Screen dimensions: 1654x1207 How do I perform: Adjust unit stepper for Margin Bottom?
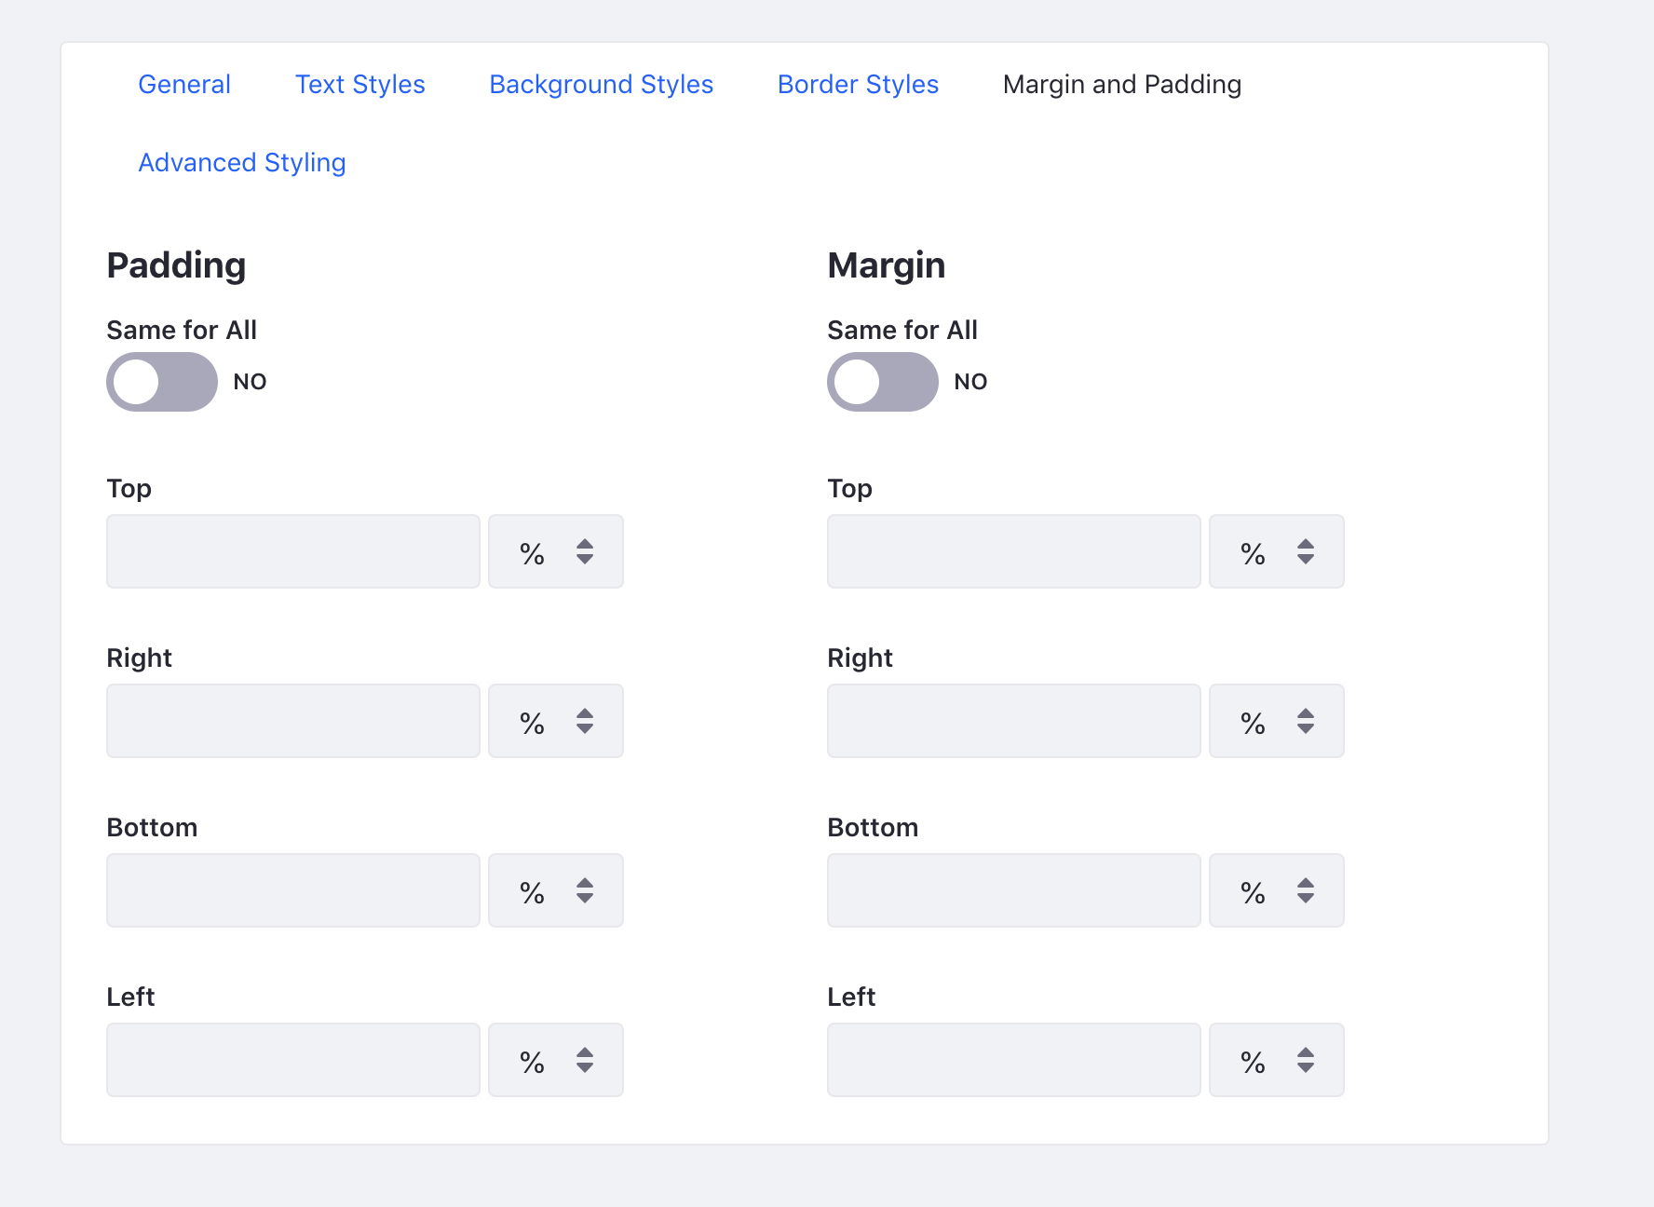[x=1276, y=890]
